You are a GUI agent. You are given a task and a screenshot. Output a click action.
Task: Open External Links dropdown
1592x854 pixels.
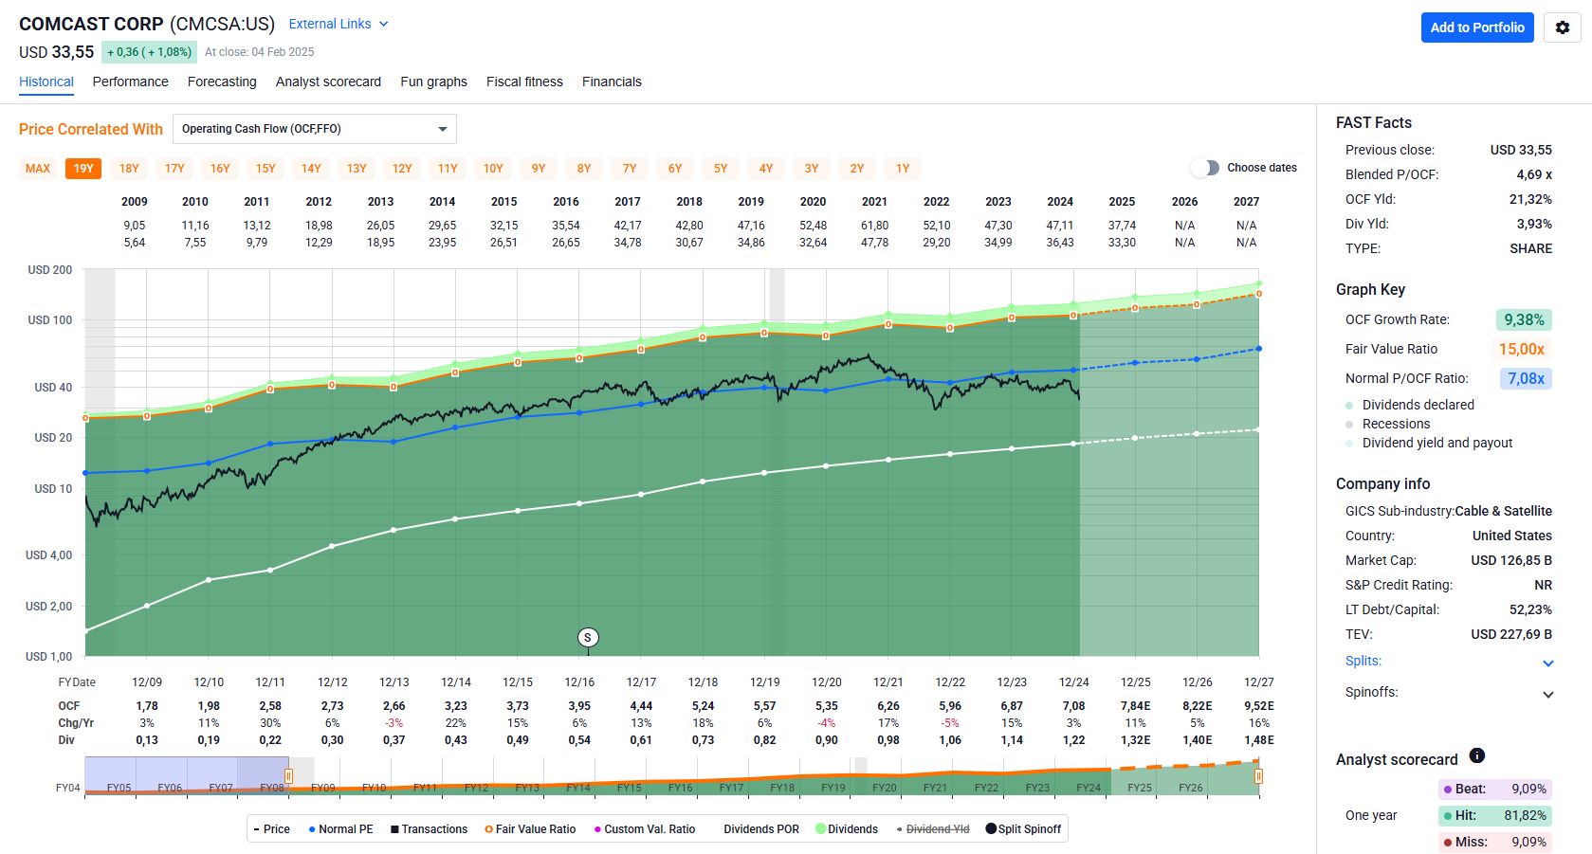339,24
